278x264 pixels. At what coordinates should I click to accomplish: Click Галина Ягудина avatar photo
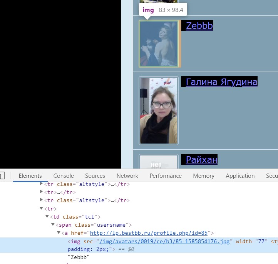159,110
